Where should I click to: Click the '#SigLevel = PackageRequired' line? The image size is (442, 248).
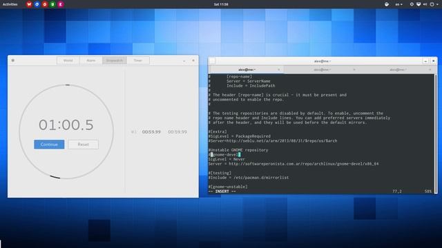(x=240, y=136)
